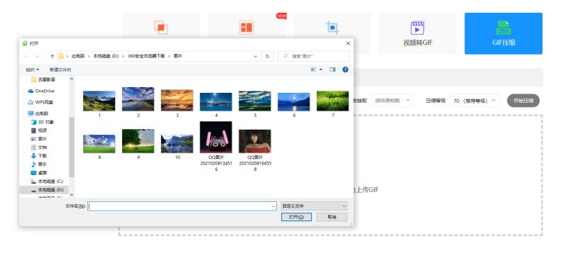Image resolution: width=568 pixels, height=258 pixels.
Task: Select WPS网盘 in the navigation pane
Action: (40, 102)
